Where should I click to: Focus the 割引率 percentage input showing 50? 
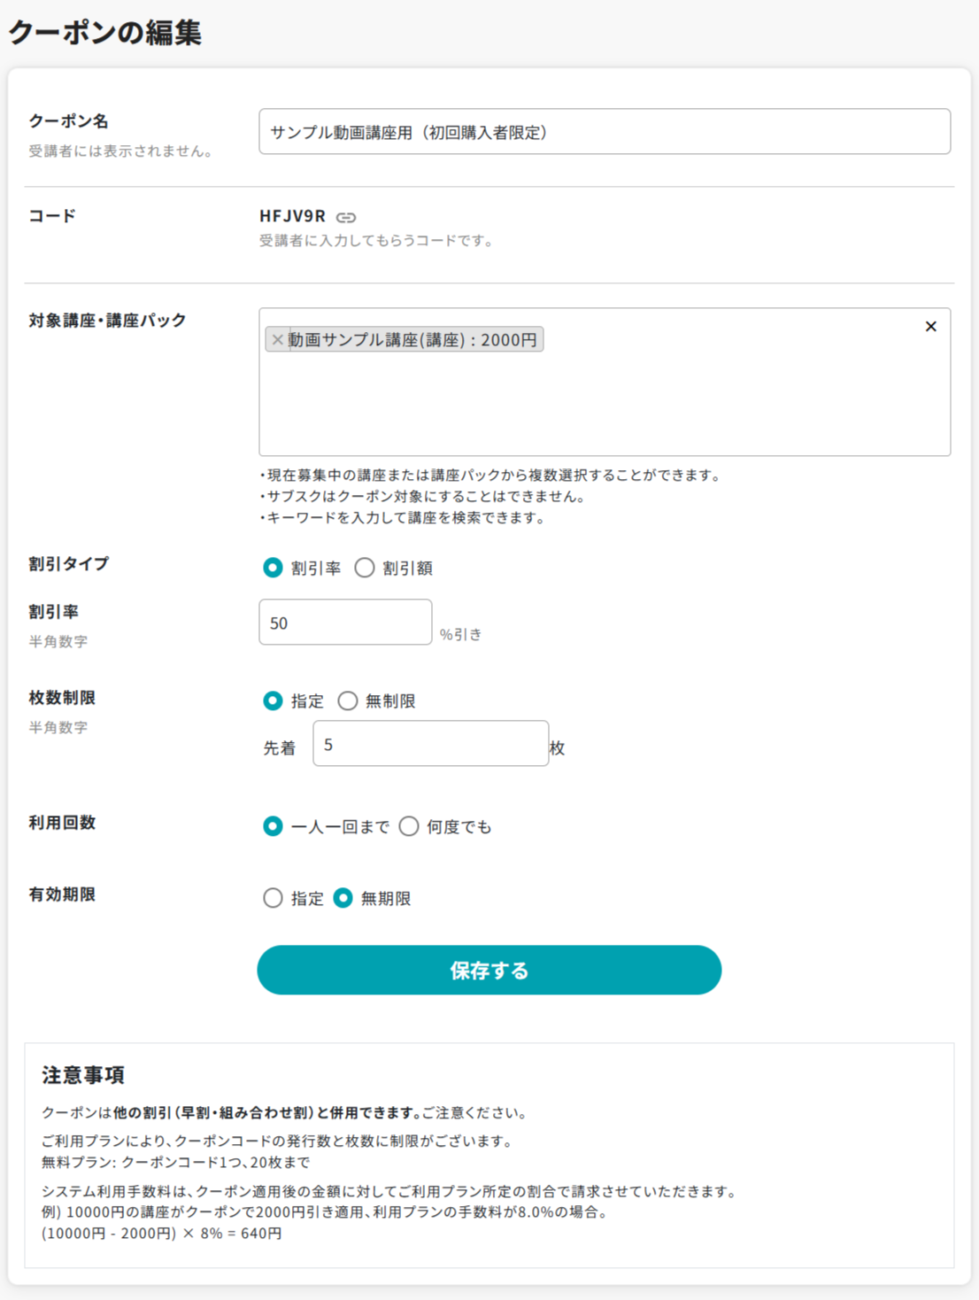(x=345, y=623)
